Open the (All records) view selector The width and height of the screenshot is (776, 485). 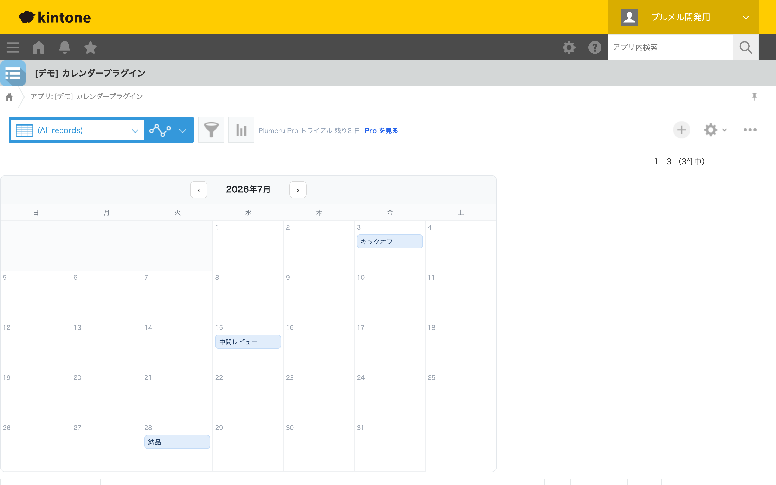tap(78, 130)
